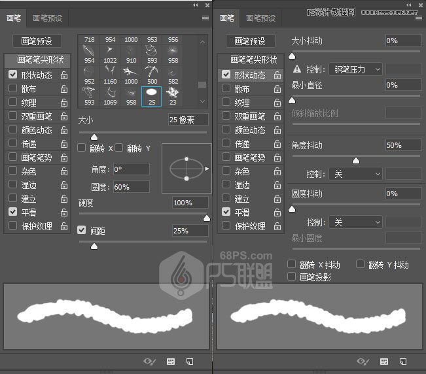Click the 间距 value field showing 25%

point(190,231)
